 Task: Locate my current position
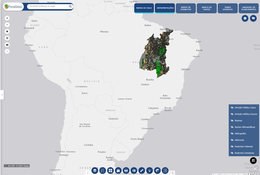click(7, 38)
